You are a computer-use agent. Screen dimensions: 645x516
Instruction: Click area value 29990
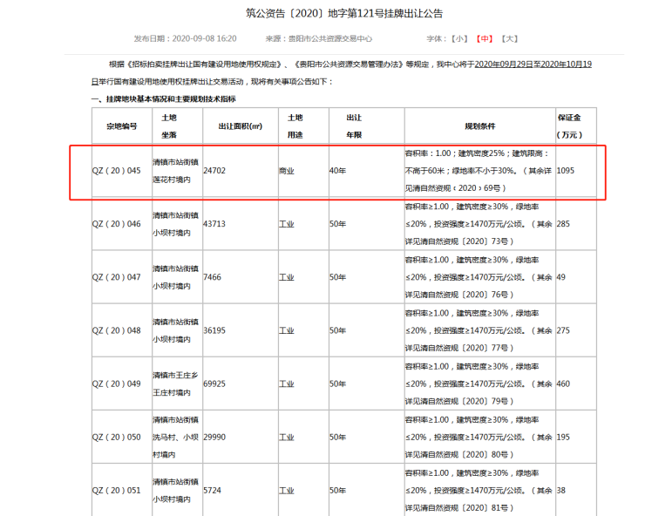[214, 437]
